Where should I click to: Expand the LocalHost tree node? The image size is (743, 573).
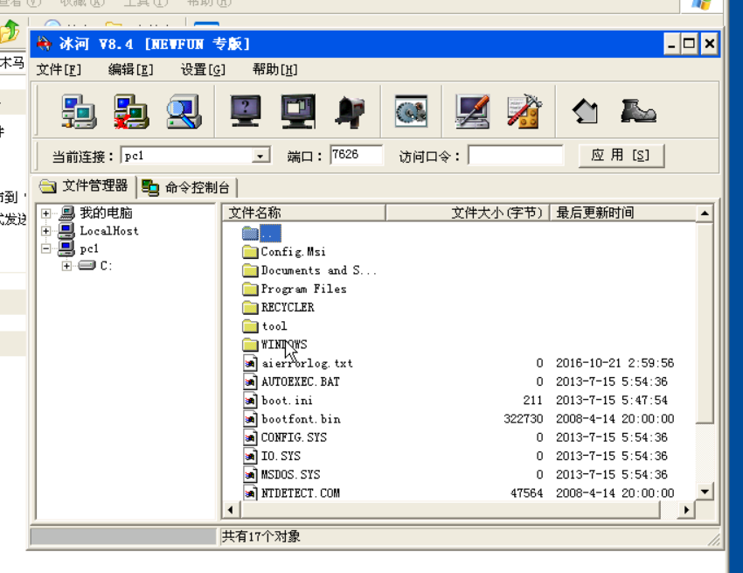click(46, 231)
